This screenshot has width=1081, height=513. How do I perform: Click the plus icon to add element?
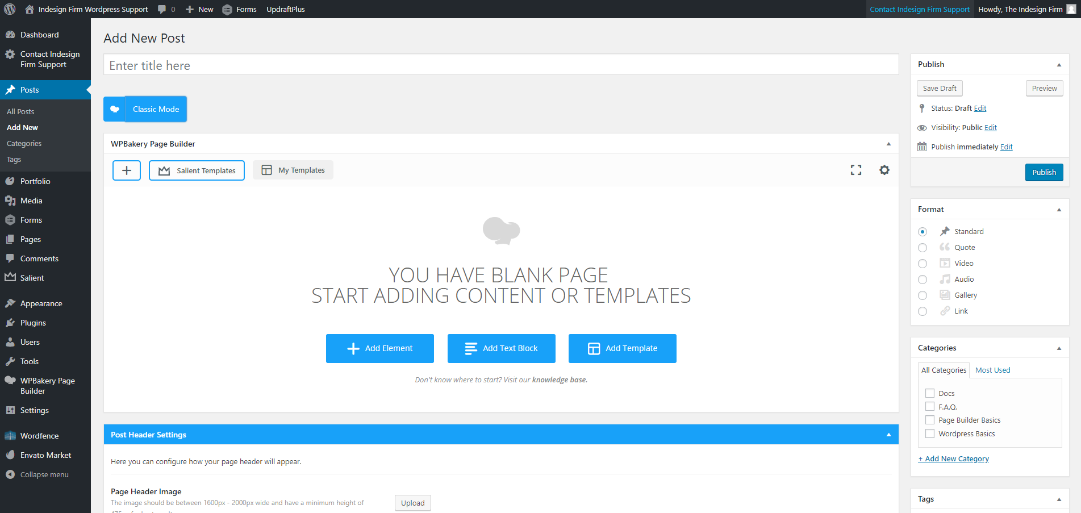click(127, 170)
